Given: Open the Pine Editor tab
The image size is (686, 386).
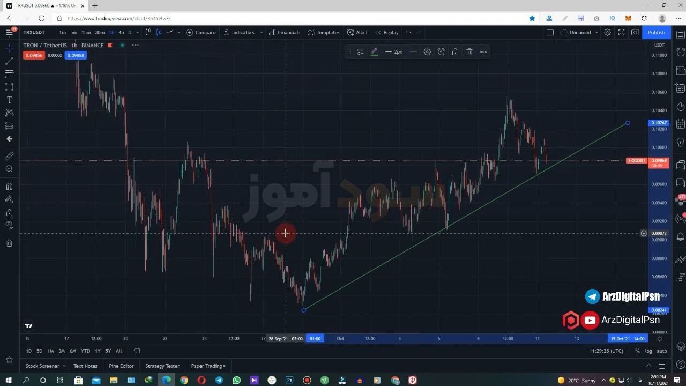Looking at the screenshot, I should 121,366.
